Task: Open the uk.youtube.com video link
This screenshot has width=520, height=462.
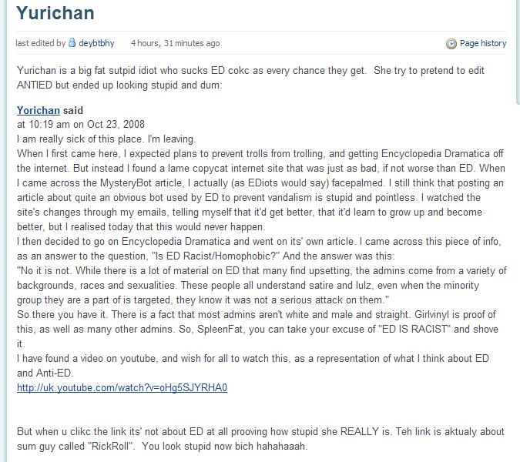Action: (122, 387)
